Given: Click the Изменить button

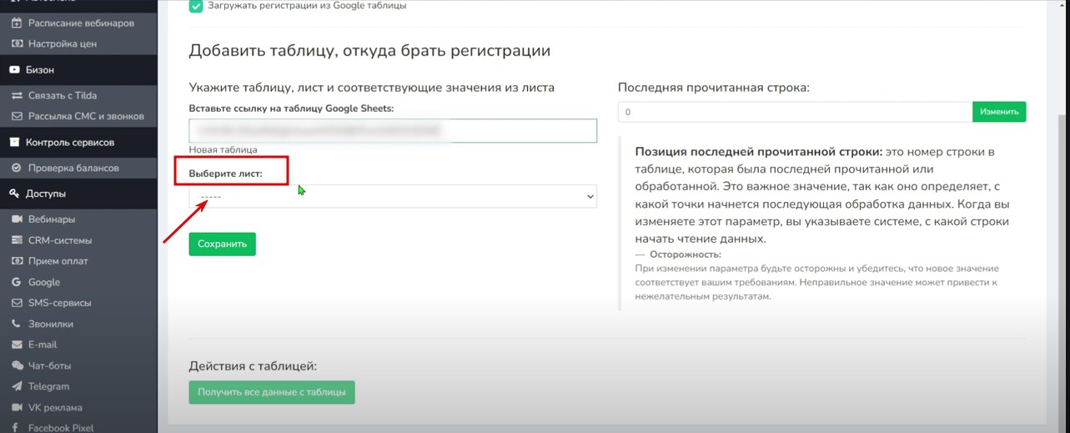Looking at the screenshot, I should tap(998, 112).
